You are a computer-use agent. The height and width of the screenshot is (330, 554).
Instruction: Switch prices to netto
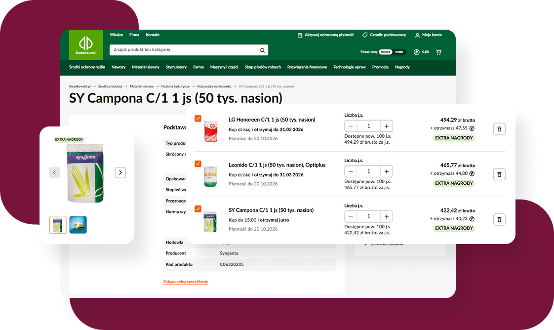pyautogui.click(x=399, y=52)
